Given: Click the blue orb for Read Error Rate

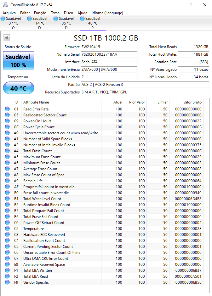Looking at the screenshot, I should [7, 109].
